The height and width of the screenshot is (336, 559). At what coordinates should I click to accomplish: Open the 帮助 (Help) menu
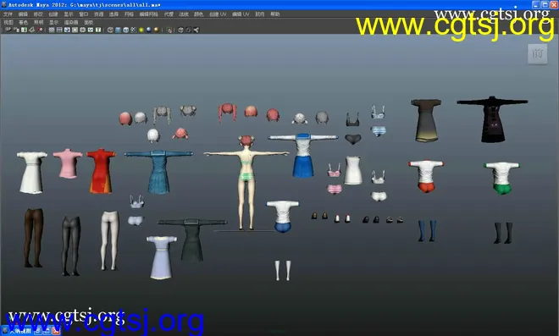tap(275, 14)
